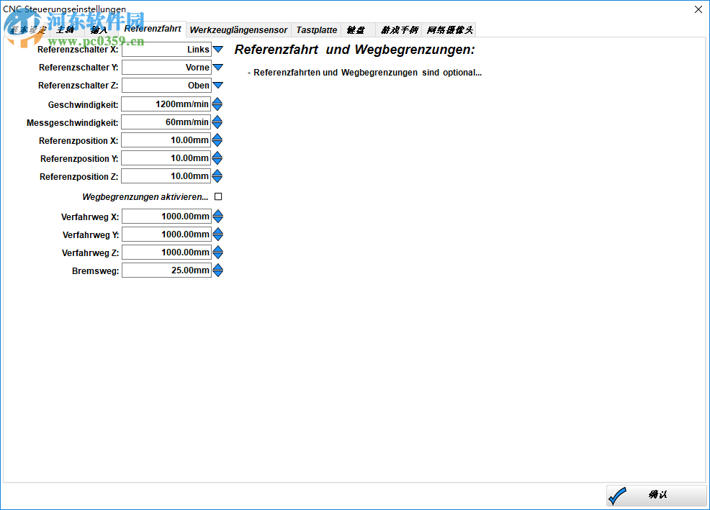Open the Referenzschalter X dropdown arrow
Image resolution: width=710 pixels, height=510 pixels.
click(x=217, y=50)
